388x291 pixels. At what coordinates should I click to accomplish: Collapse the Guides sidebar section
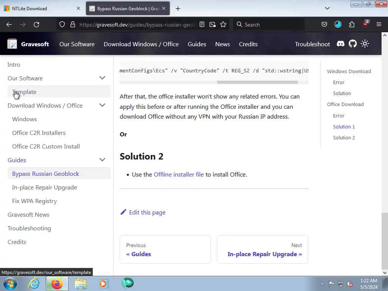point(102,160)
